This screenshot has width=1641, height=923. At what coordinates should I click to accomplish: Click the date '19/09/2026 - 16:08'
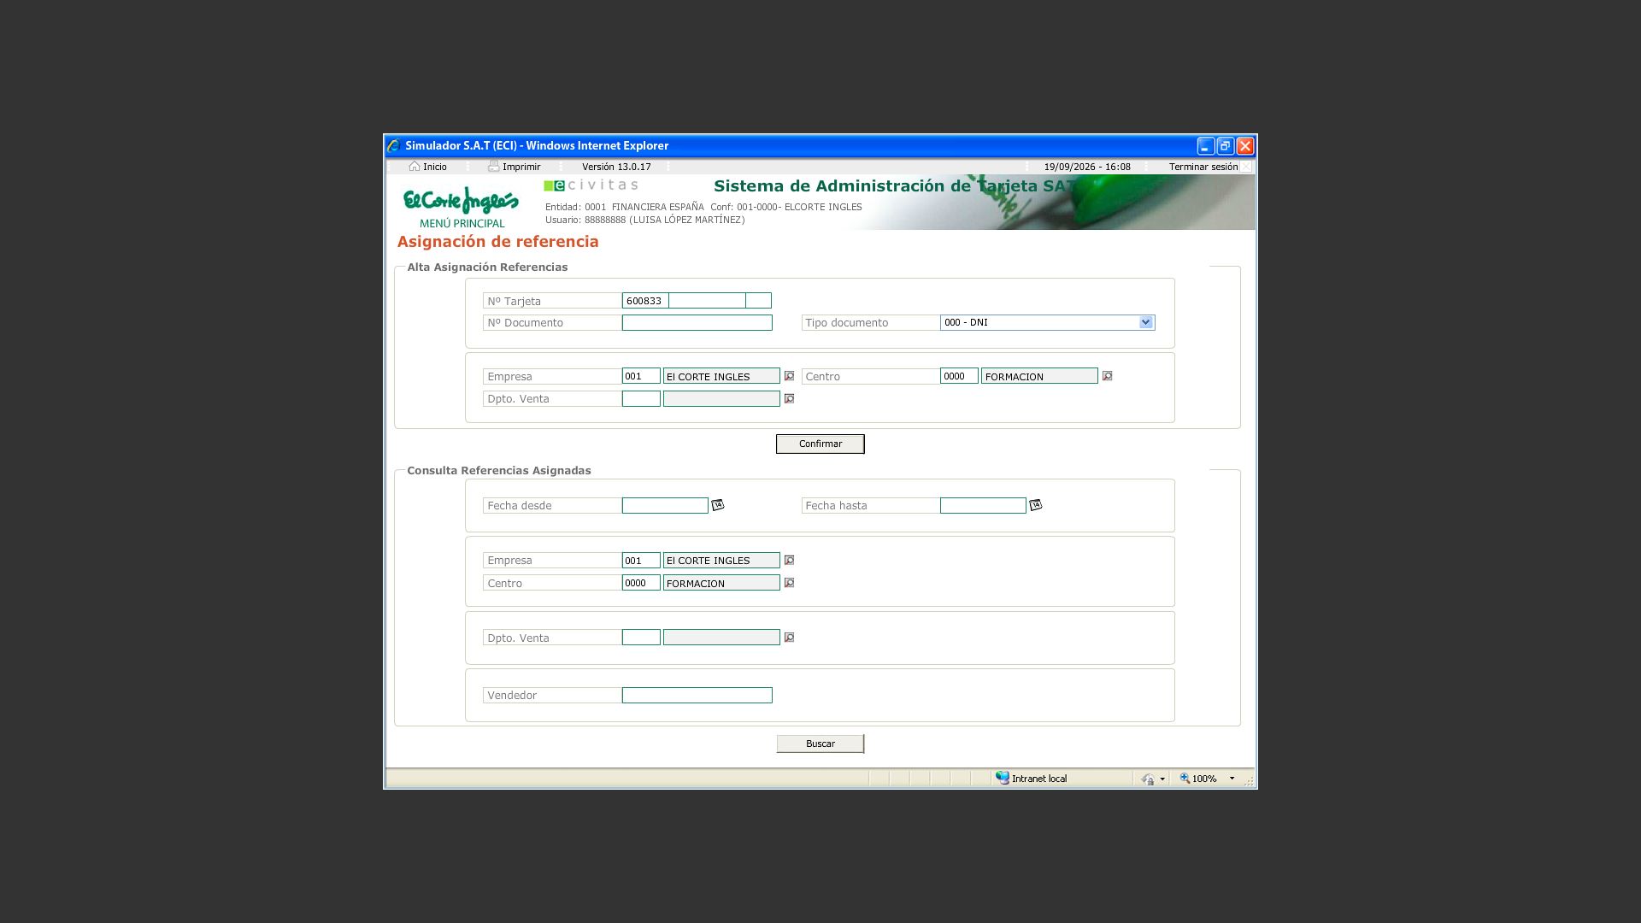point(1087,167)
